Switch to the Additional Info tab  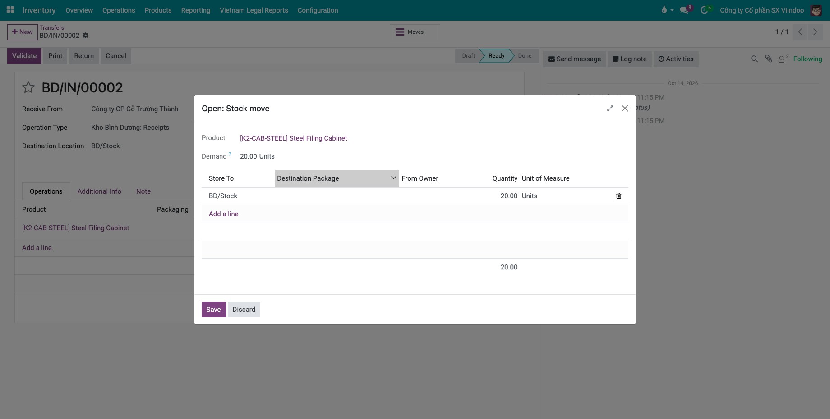[99, 191]
